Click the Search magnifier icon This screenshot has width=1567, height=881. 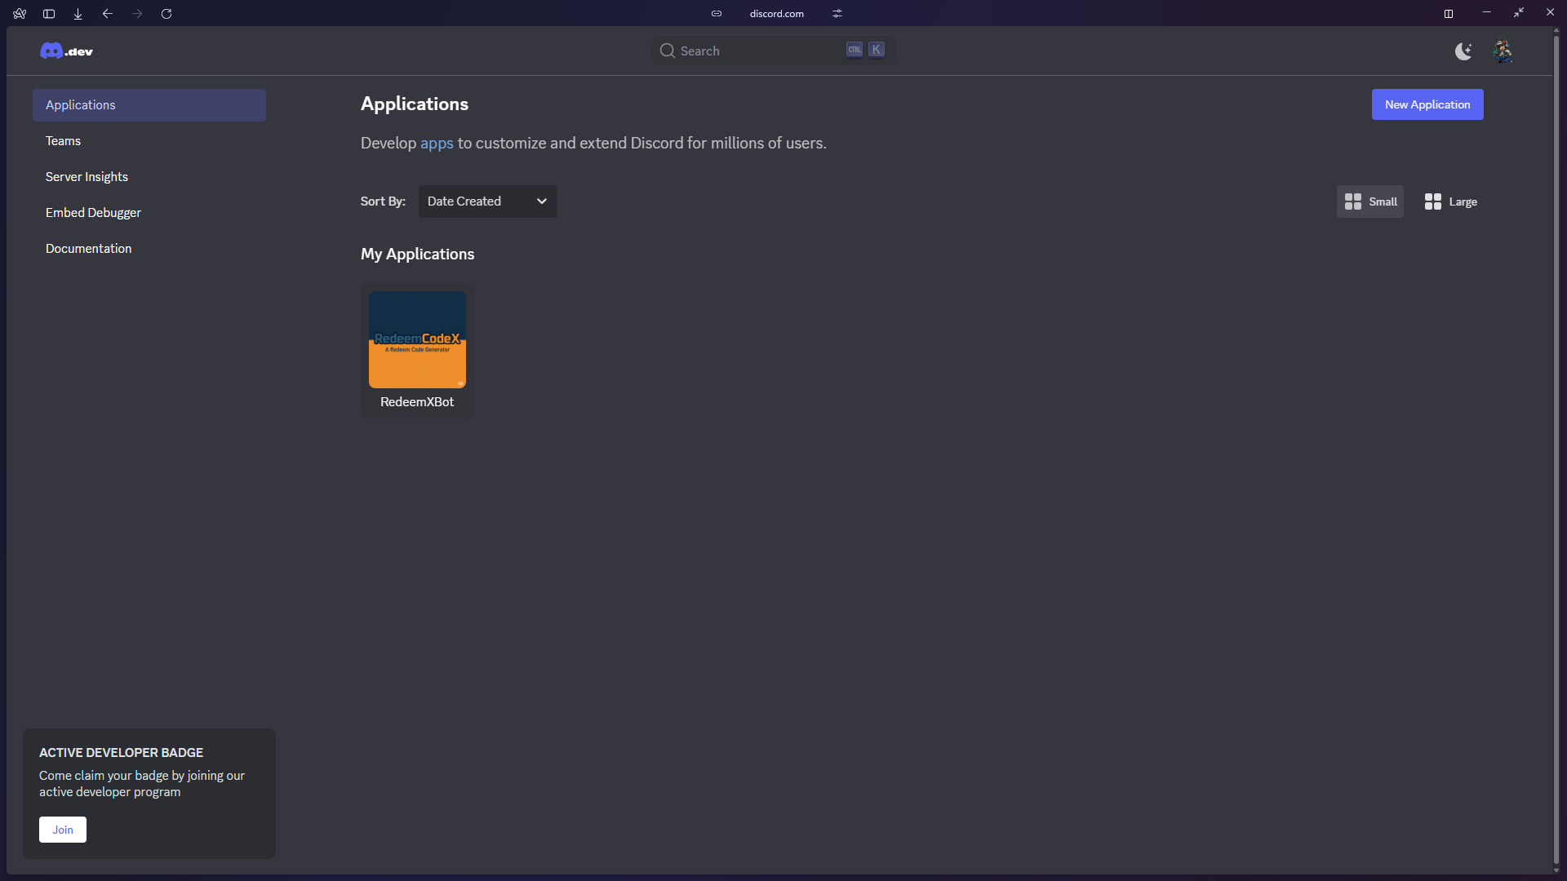(x=667, y=51)
